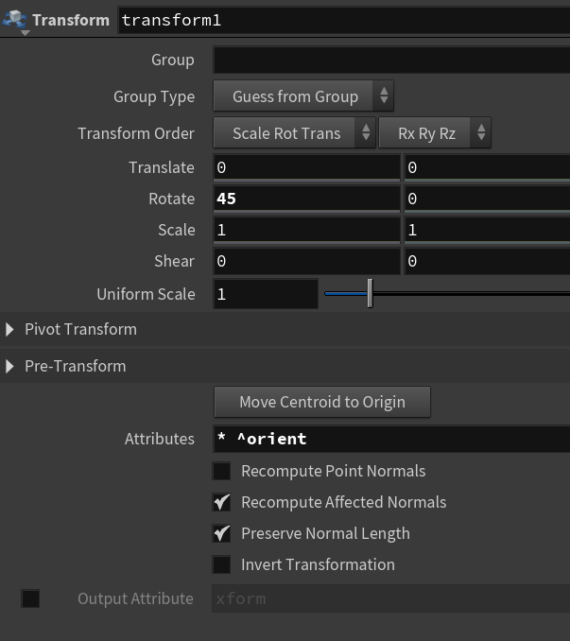The height and width of the screenshot is (641, 570).
Task: Click the Group Type label
Action: click(154, 96)
